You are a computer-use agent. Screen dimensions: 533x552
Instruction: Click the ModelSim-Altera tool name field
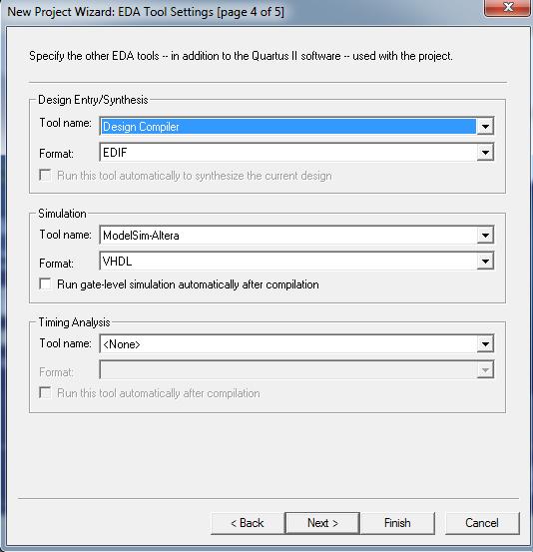click(x=288, y=236)
